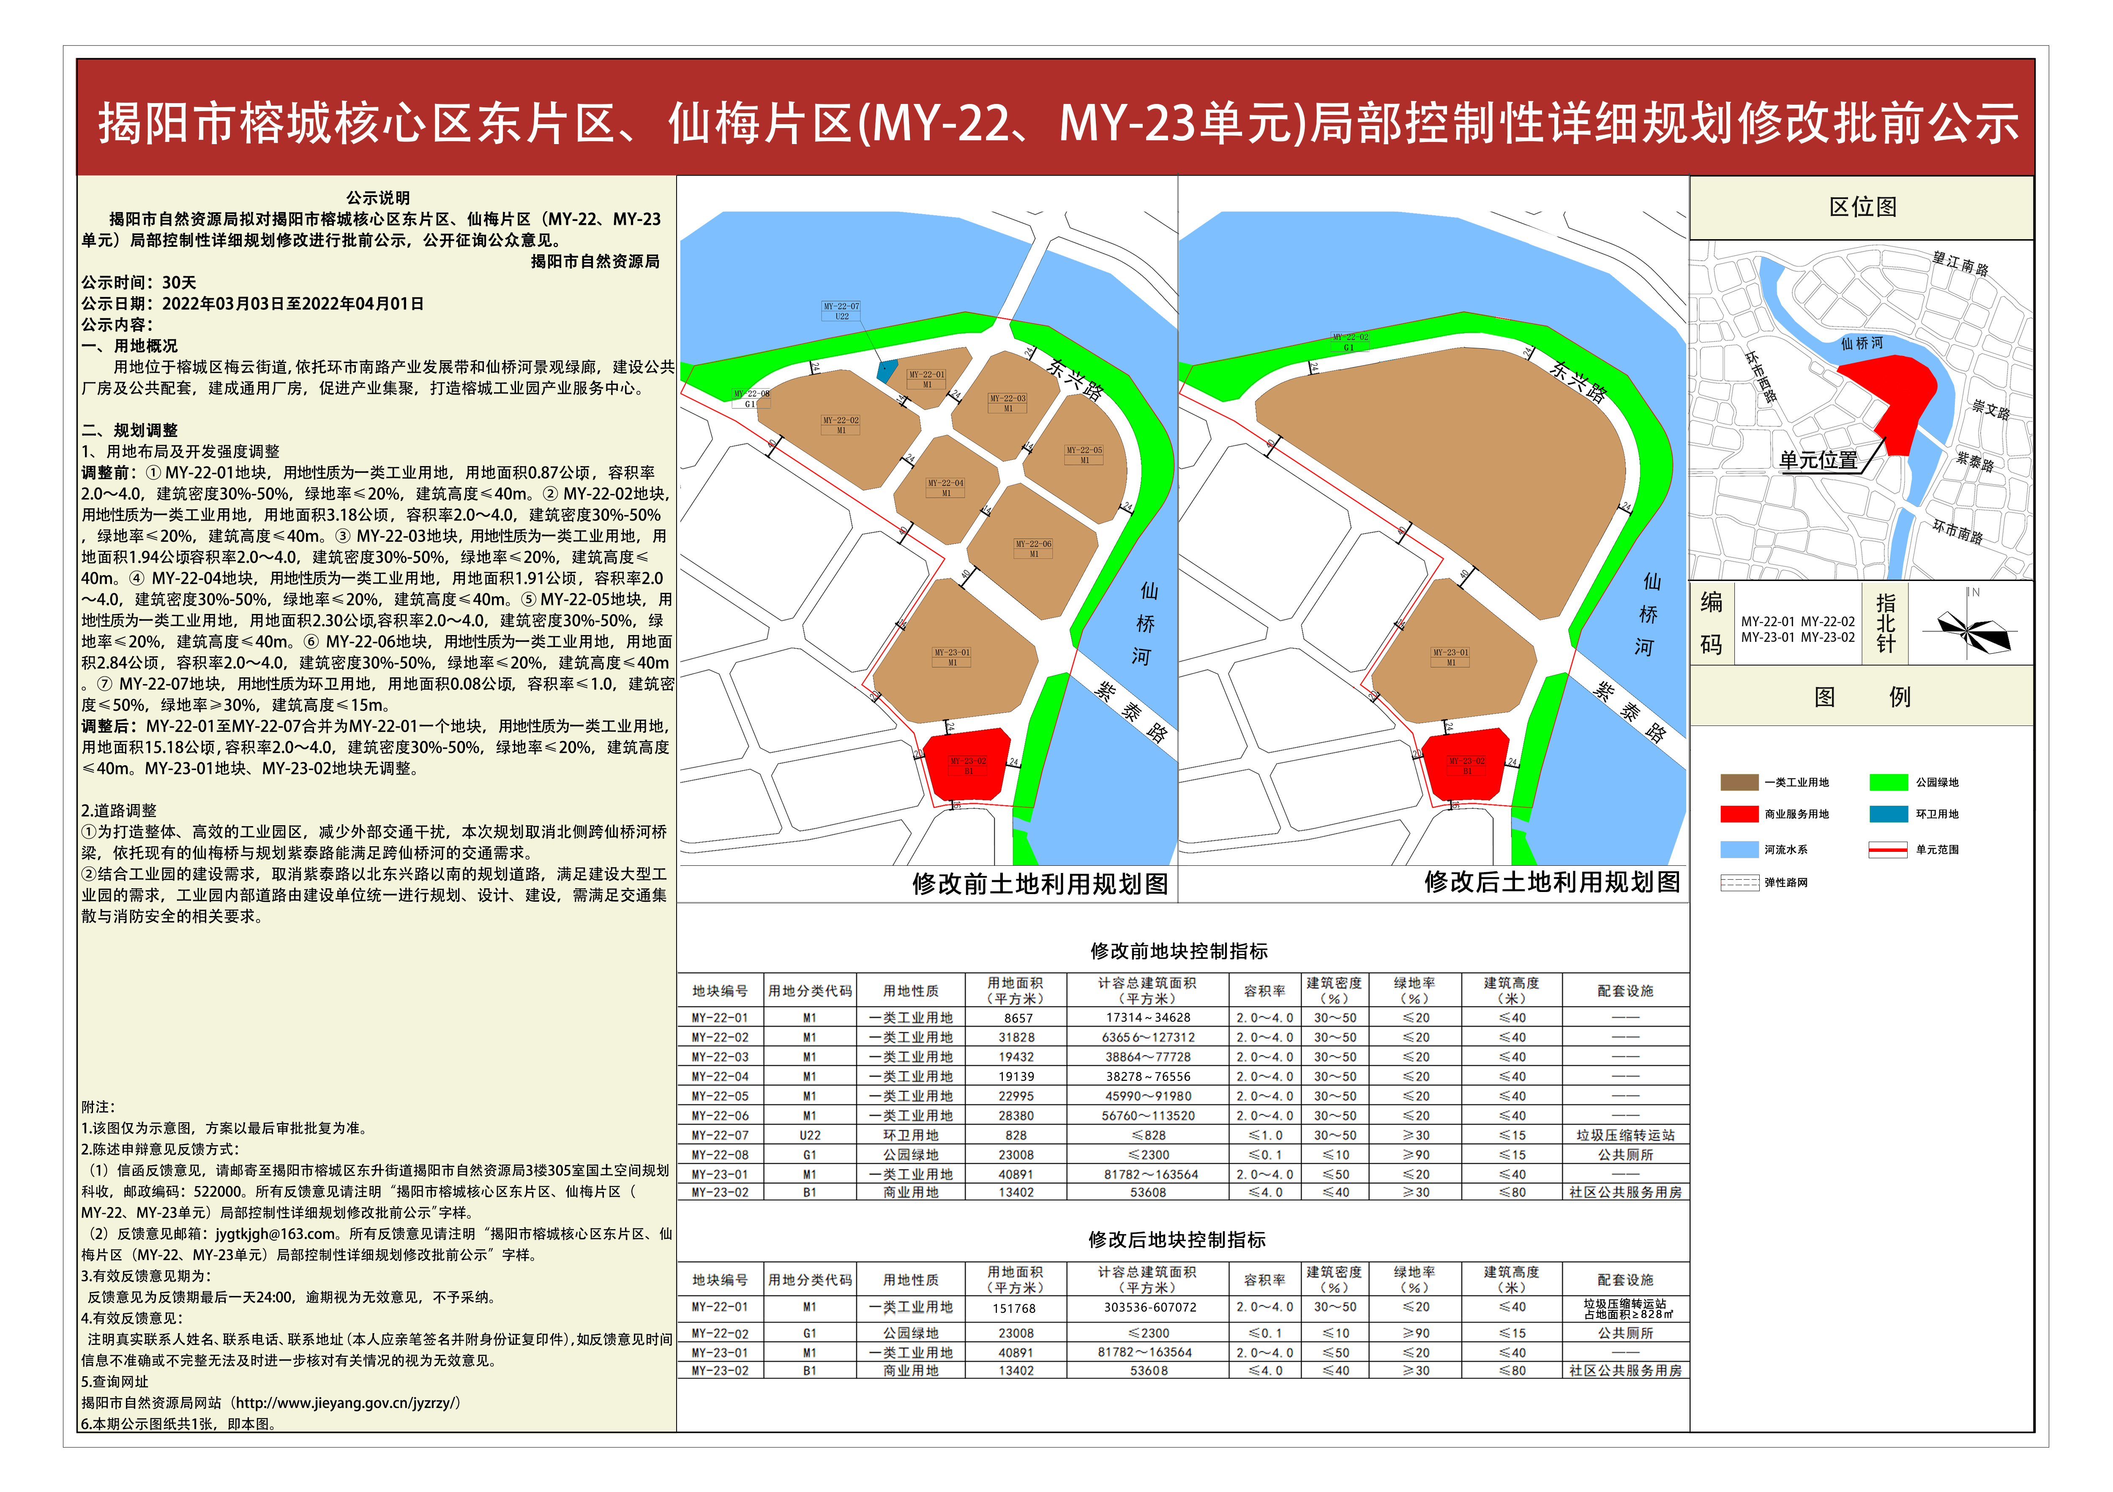Select the MY-22-08 G1 label on before map
Screen dimensions: 2113x1492
coord(751,398)
